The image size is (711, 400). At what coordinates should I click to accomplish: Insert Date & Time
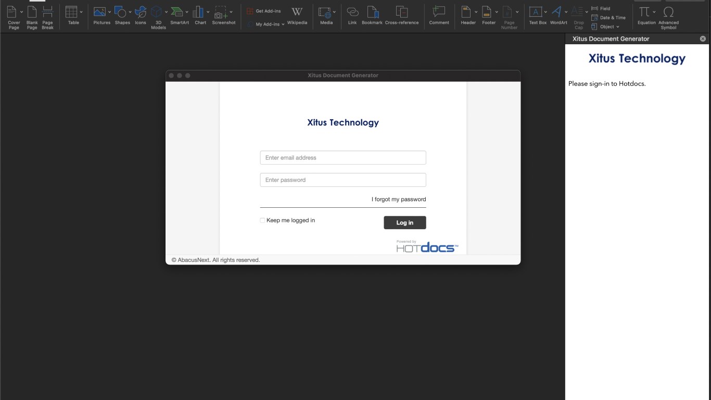tap(608, 18)
